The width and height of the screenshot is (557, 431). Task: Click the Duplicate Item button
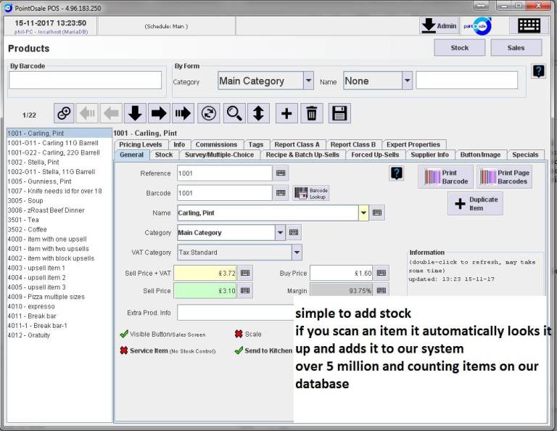(x=475, y=204)
